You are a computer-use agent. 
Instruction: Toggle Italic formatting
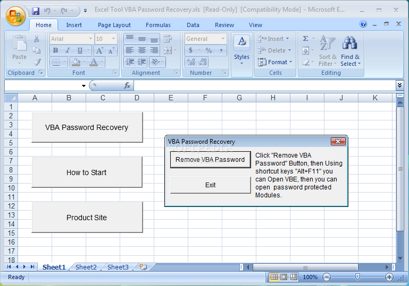[x=68, y=50]
